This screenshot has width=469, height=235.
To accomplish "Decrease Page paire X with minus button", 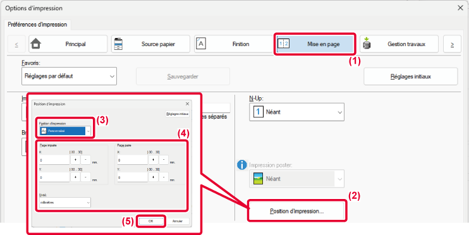I will coord(164,160).
